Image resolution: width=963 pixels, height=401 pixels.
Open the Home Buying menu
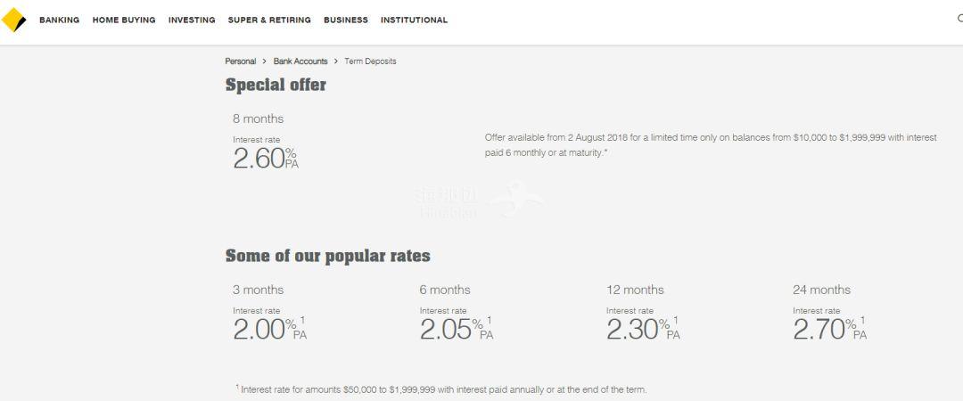124,20
